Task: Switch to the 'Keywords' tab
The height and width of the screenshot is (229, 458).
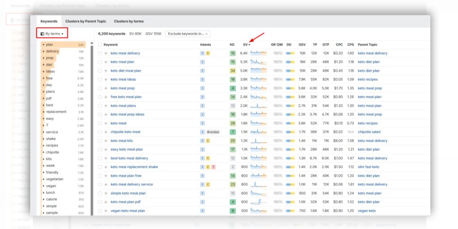Action: (49, 21)
